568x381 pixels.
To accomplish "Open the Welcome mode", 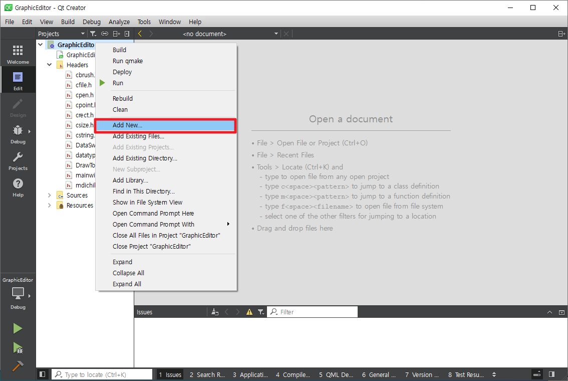I will pos(18,54).
